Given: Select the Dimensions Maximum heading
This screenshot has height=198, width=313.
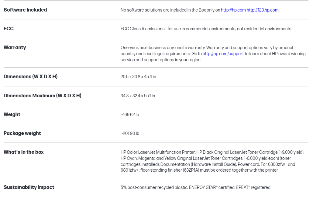Looking at the screenshot, I should (42, 96).
